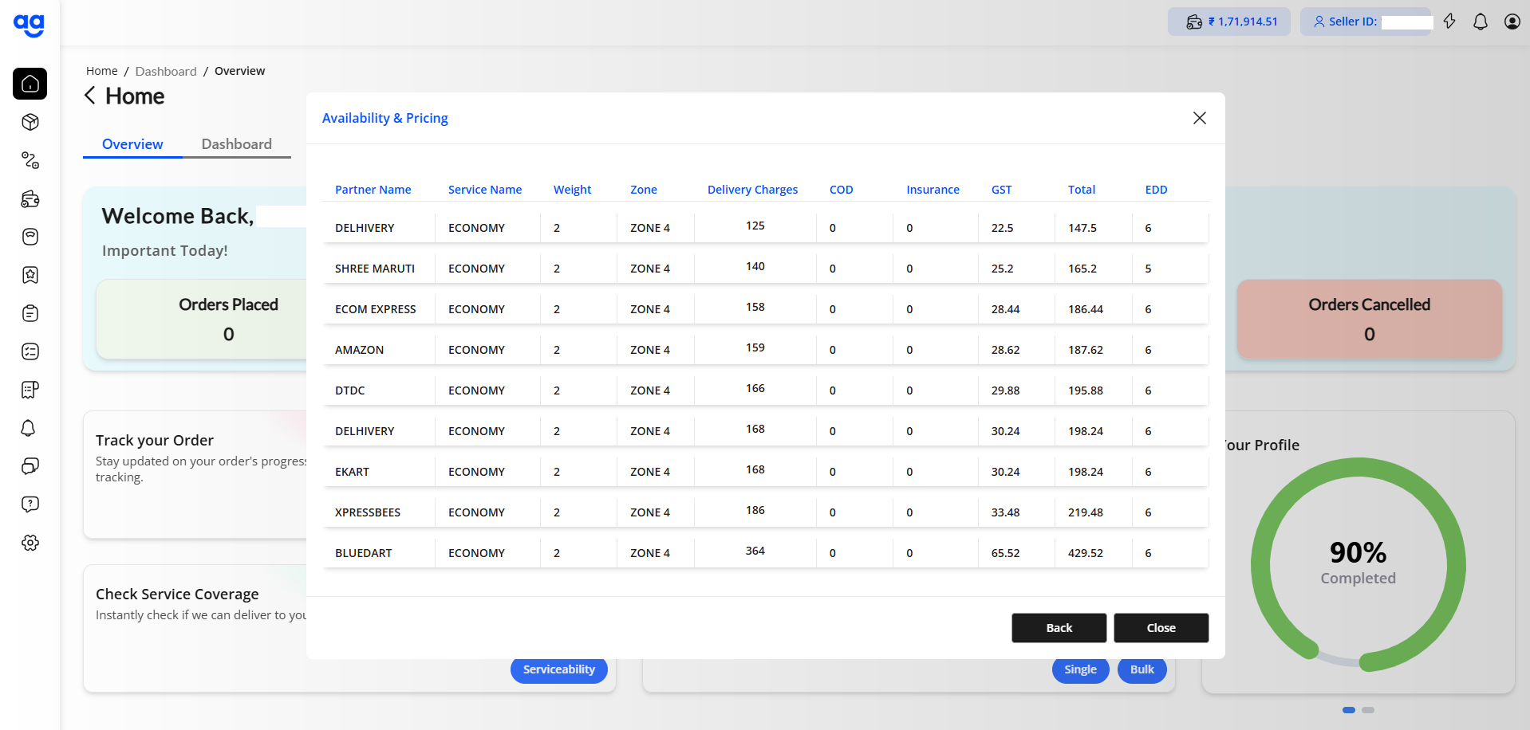Click the 90% profile completion ring
Screen dimensions: 1530x730
1358,564
